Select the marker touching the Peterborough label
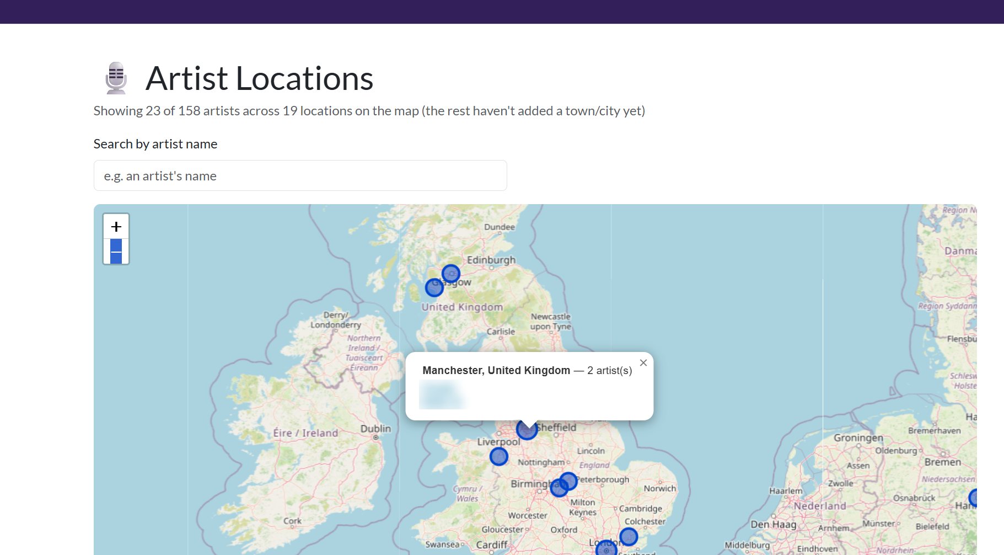 click(568, 481)
